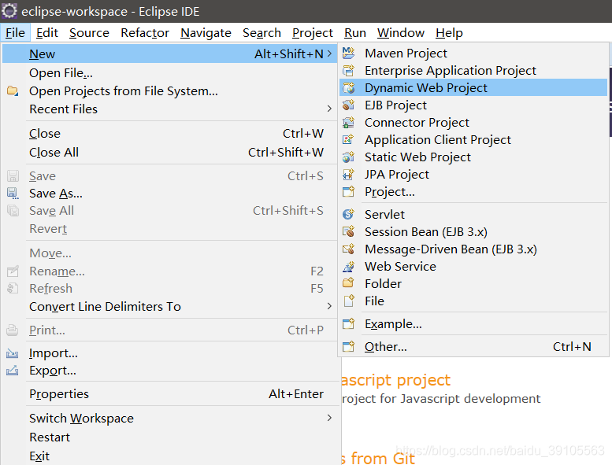Click the Project... wizard icon
Screen dimensions: 612x465
(x=348, y=192)
